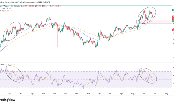174x104 pixels.
Task: Click the Feb label on time axis
Action: [x=100, y=93]
